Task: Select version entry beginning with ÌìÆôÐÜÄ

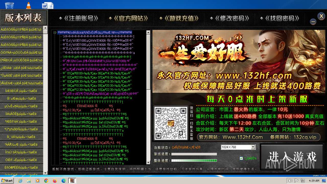Action: tap(21, 91)
